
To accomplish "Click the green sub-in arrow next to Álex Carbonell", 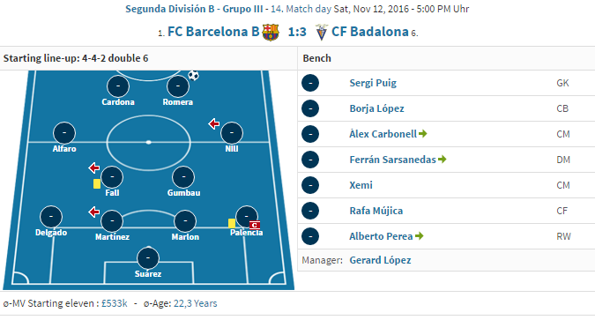I will pos(423,134).
